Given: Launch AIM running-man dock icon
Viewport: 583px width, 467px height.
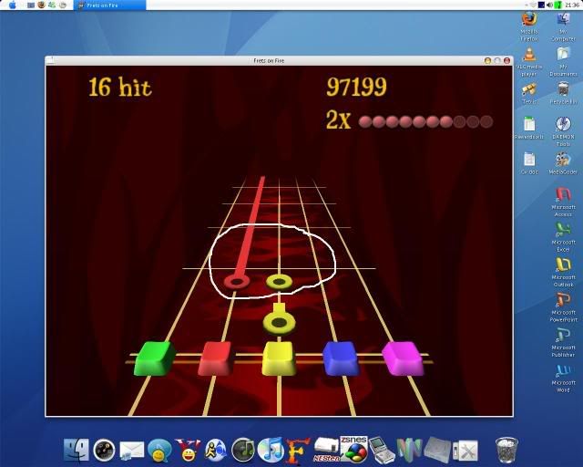Looking at the screenshot, I should tap(216, 451).
